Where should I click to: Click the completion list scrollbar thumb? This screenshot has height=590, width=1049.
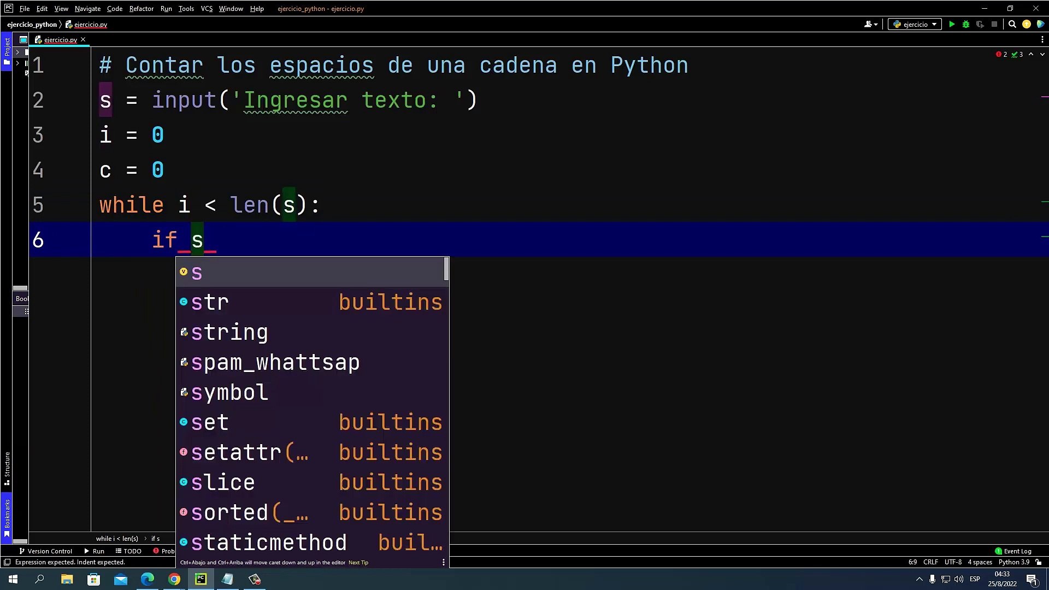point(446,270)
